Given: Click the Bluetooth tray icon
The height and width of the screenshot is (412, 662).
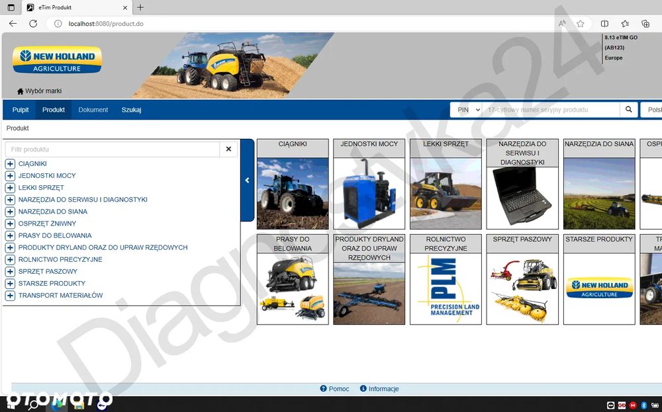Looking at the screenshot, I should (644, 405).
